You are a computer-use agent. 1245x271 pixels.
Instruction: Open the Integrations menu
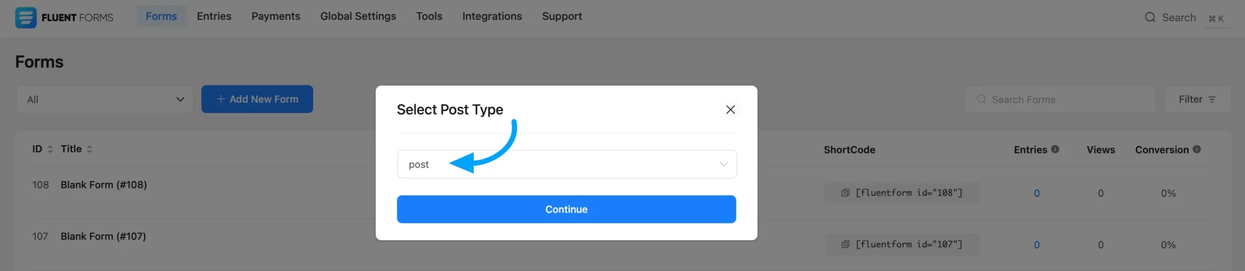pos(492,17)
